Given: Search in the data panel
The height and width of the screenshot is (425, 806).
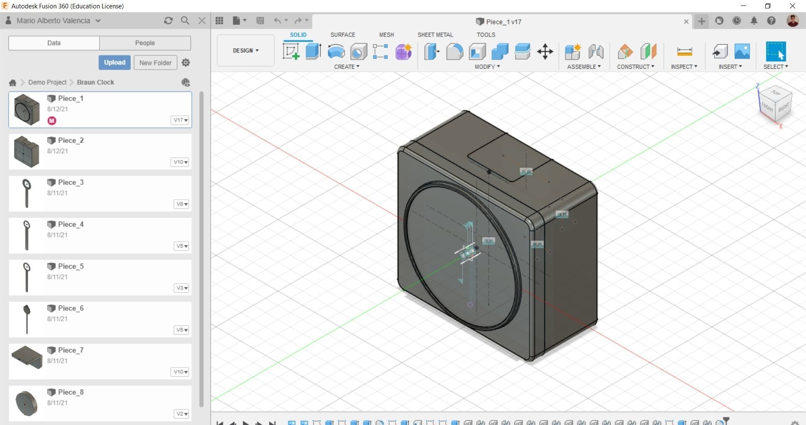Looking at the screenshot, I should pyautogui.click(x=185, y=21).
